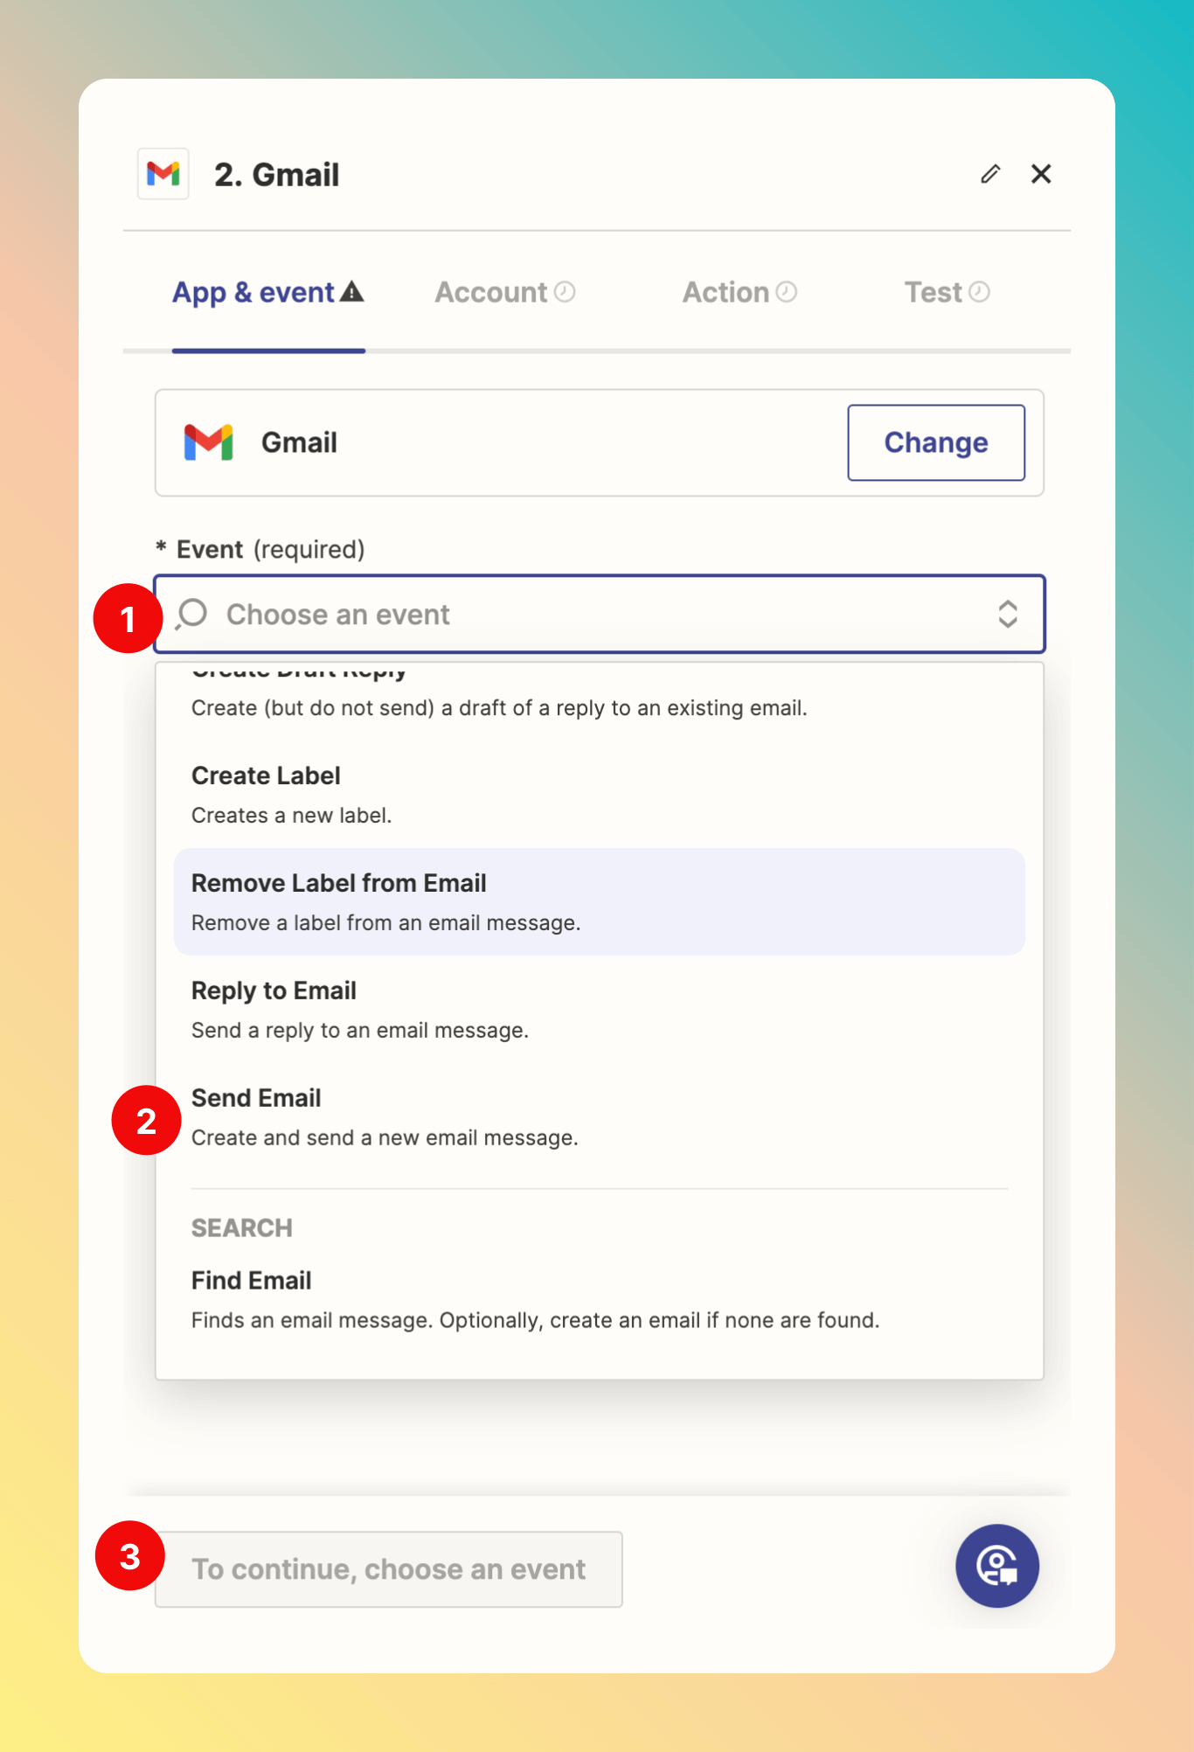The height and width of the screenshot is (1752, 1194).
Task: Click the pencil rename icon
Action: point(989,174)
